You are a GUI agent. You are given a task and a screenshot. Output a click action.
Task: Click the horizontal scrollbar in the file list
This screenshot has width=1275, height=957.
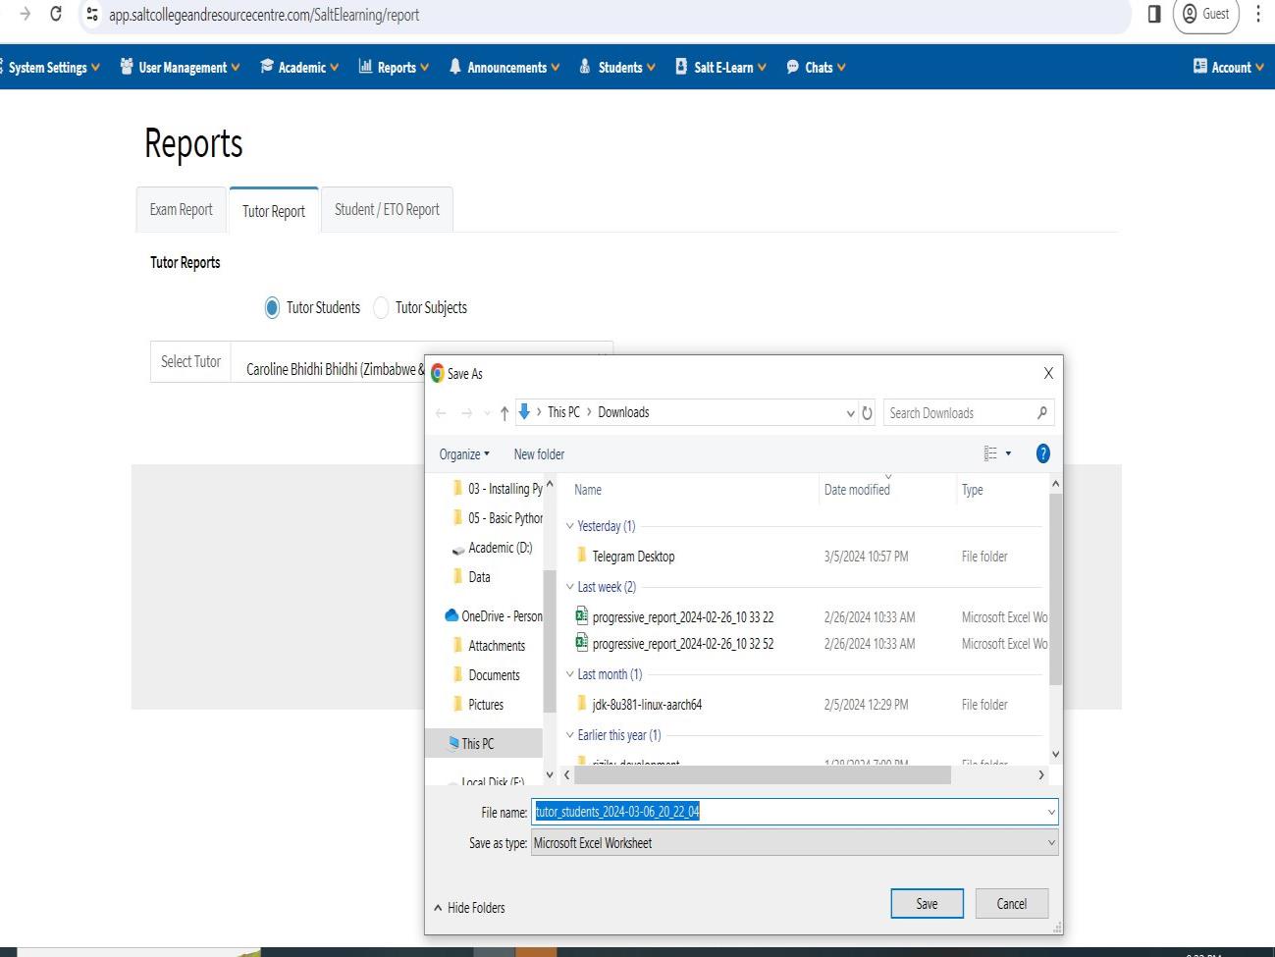click(762, 775)
